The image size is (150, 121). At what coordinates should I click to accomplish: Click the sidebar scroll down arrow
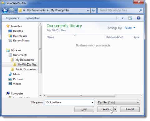point(40,96)
